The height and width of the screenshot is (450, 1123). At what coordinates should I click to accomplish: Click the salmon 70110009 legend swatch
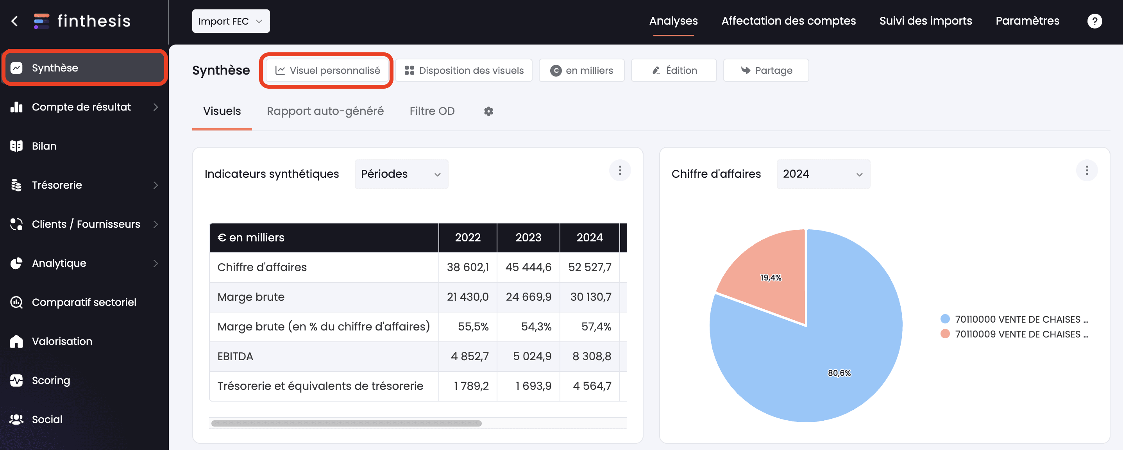coord(945,334)
